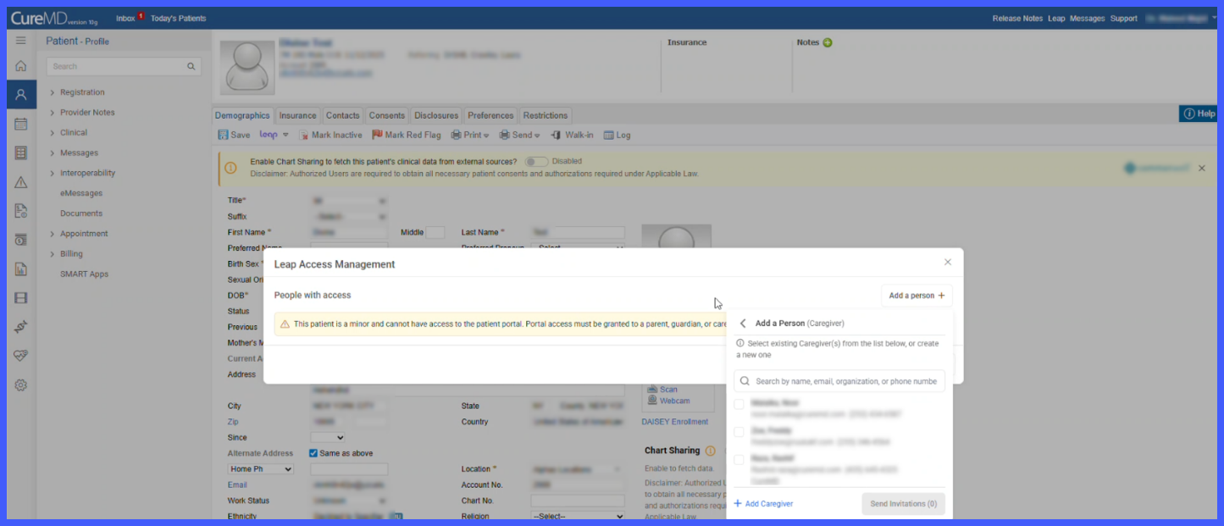1224x526 pixels.
Task: Go back using the Add a Person arrow
Action: pyautogui.click(x=743, y=324)
